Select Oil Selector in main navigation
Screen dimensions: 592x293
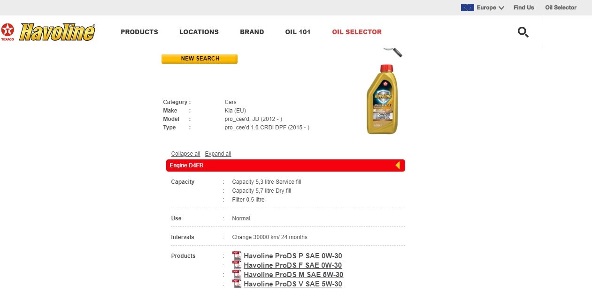(357, 32)
